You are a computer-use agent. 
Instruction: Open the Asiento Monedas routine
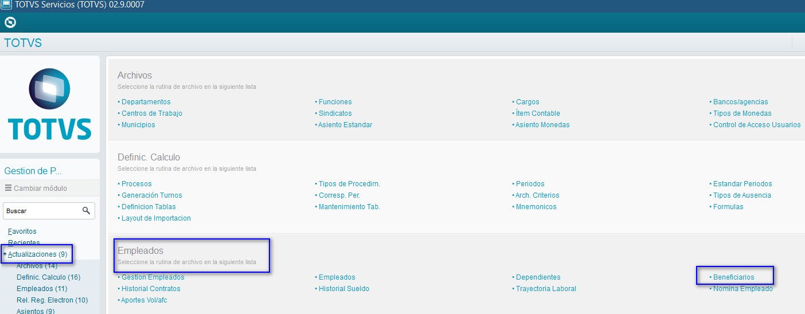point(543,125)
